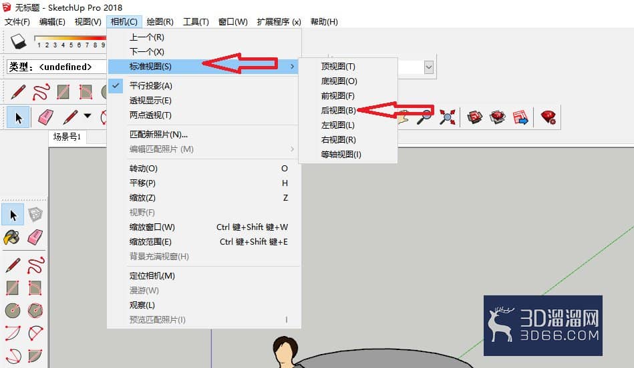Click 下一个(X) next camera view
Image resolution: width=634 pixels, height=368 pixels.
(x=203, y=51)
